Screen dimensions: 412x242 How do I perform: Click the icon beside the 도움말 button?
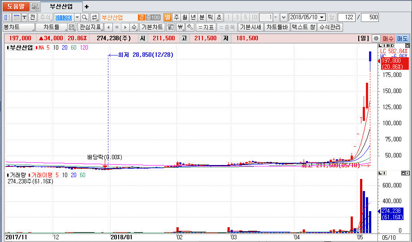click(x=35, y=7)
